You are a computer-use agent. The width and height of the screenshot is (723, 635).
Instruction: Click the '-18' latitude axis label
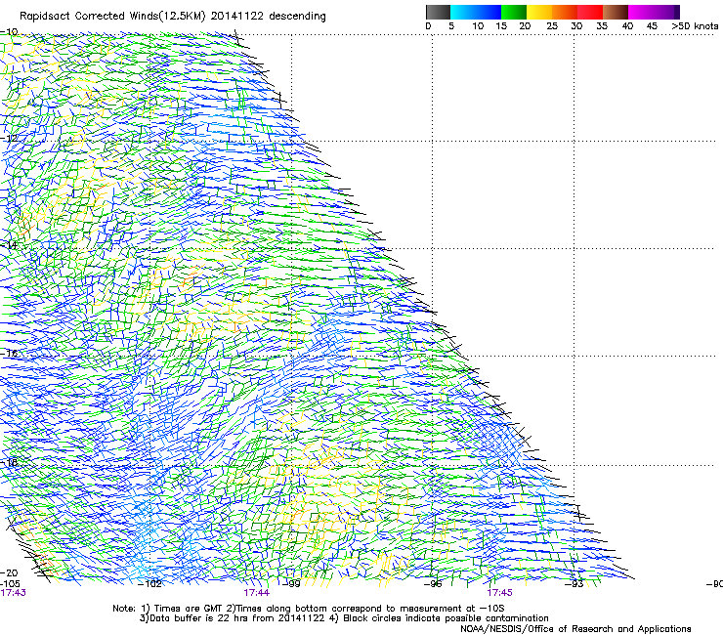[9, 462]
